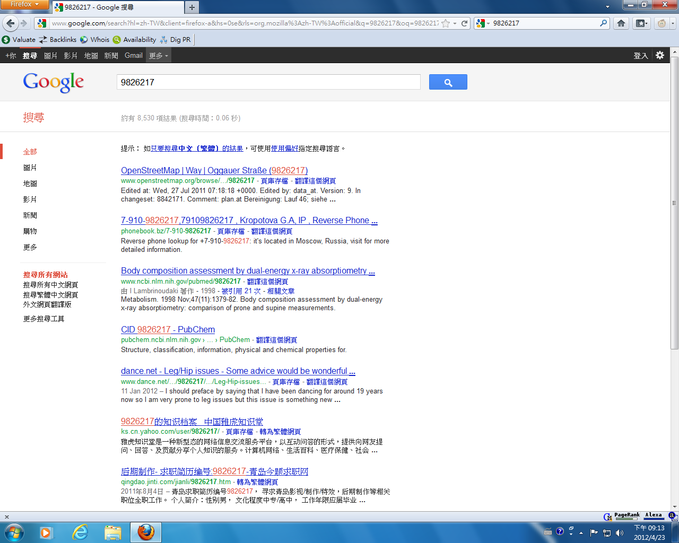Open the Body composition assessment result
The image size is (679, 543).
pos(248,270)
